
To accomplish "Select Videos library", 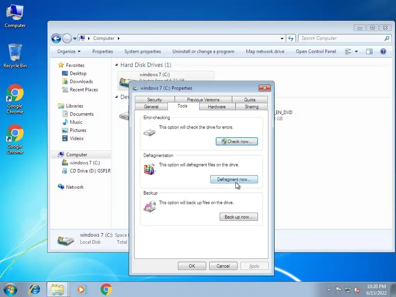I will (73, 138).
